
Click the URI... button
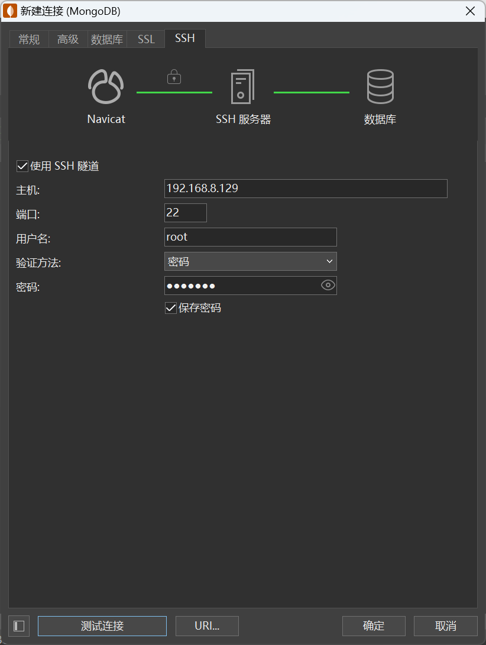click(207, 626)
